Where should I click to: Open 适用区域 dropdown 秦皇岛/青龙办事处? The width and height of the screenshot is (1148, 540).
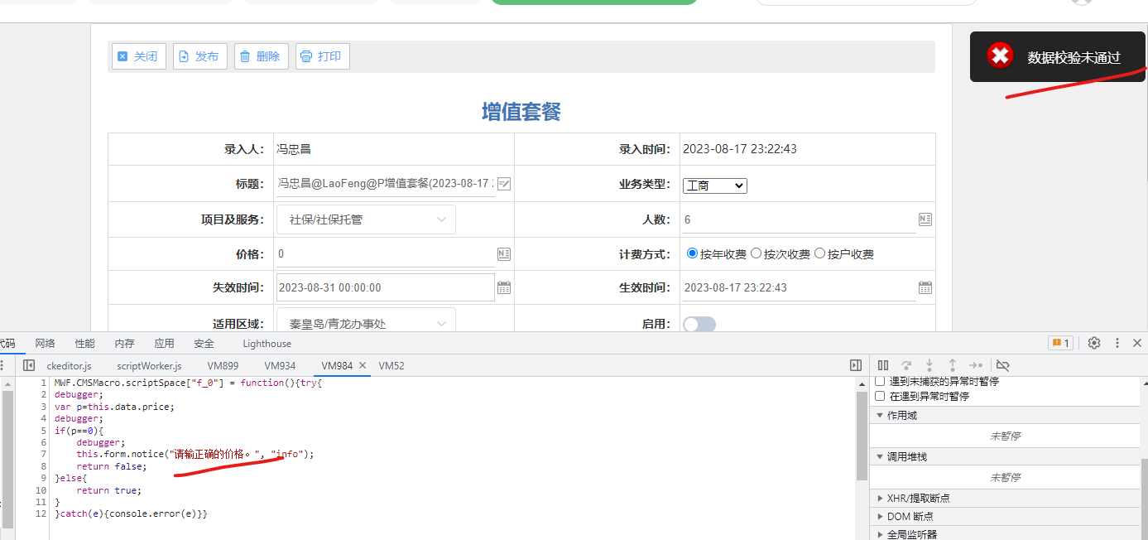coord(366,322)
